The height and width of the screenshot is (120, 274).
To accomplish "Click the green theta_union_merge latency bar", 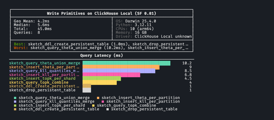I will [126, 63].
